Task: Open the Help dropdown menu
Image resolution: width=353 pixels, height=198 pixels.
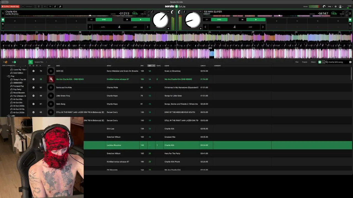Action: click(x=330, y=6)
